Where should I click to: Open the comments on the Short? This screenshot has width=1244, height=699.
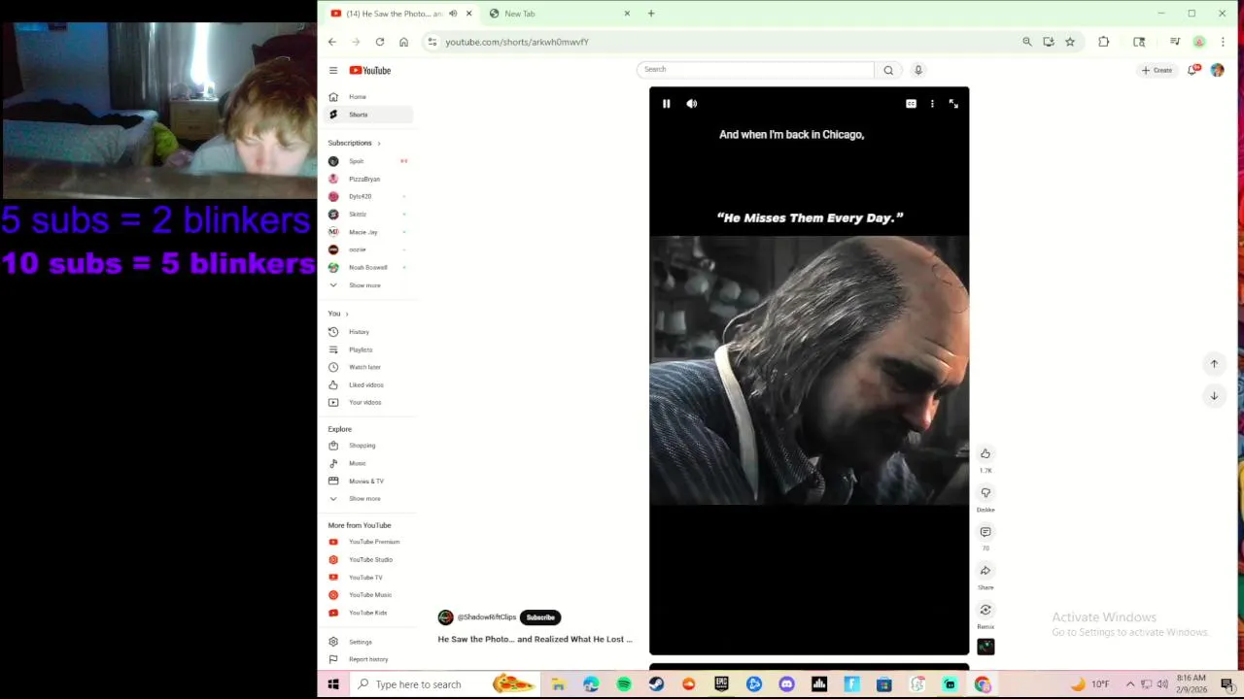[985, 532]
